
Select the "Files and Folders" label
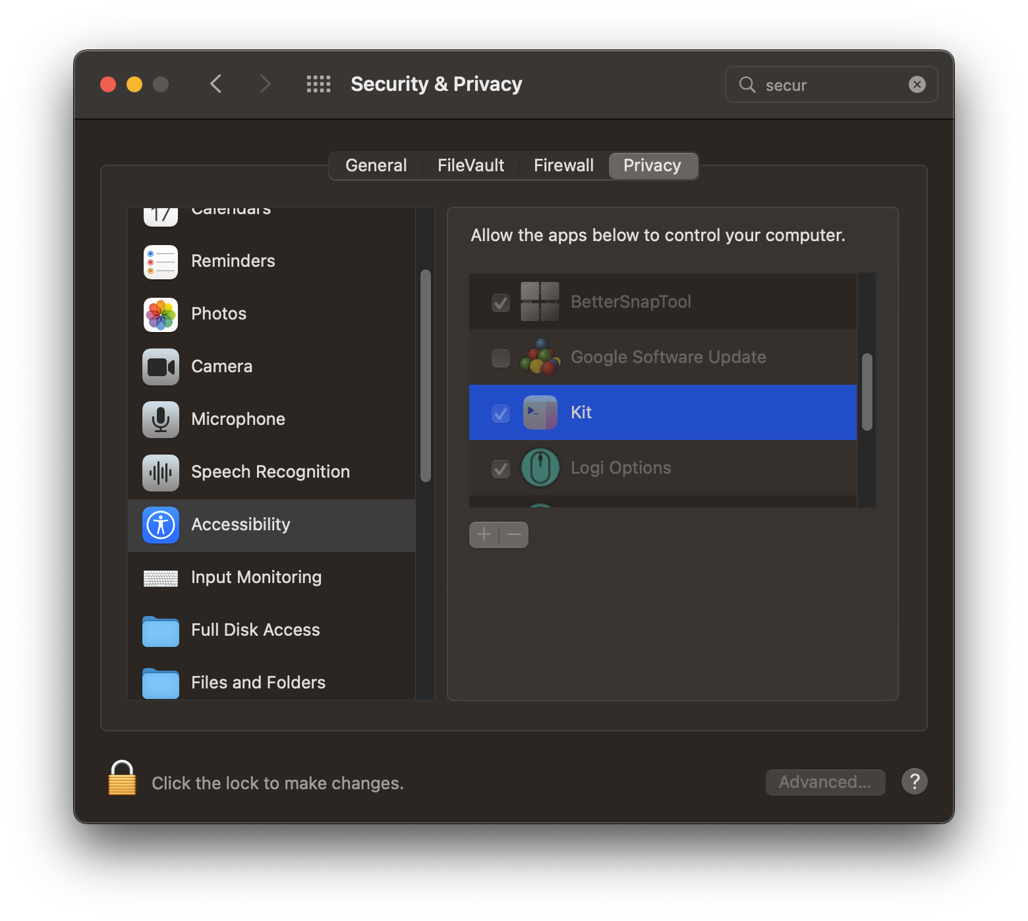click(258, 683)
